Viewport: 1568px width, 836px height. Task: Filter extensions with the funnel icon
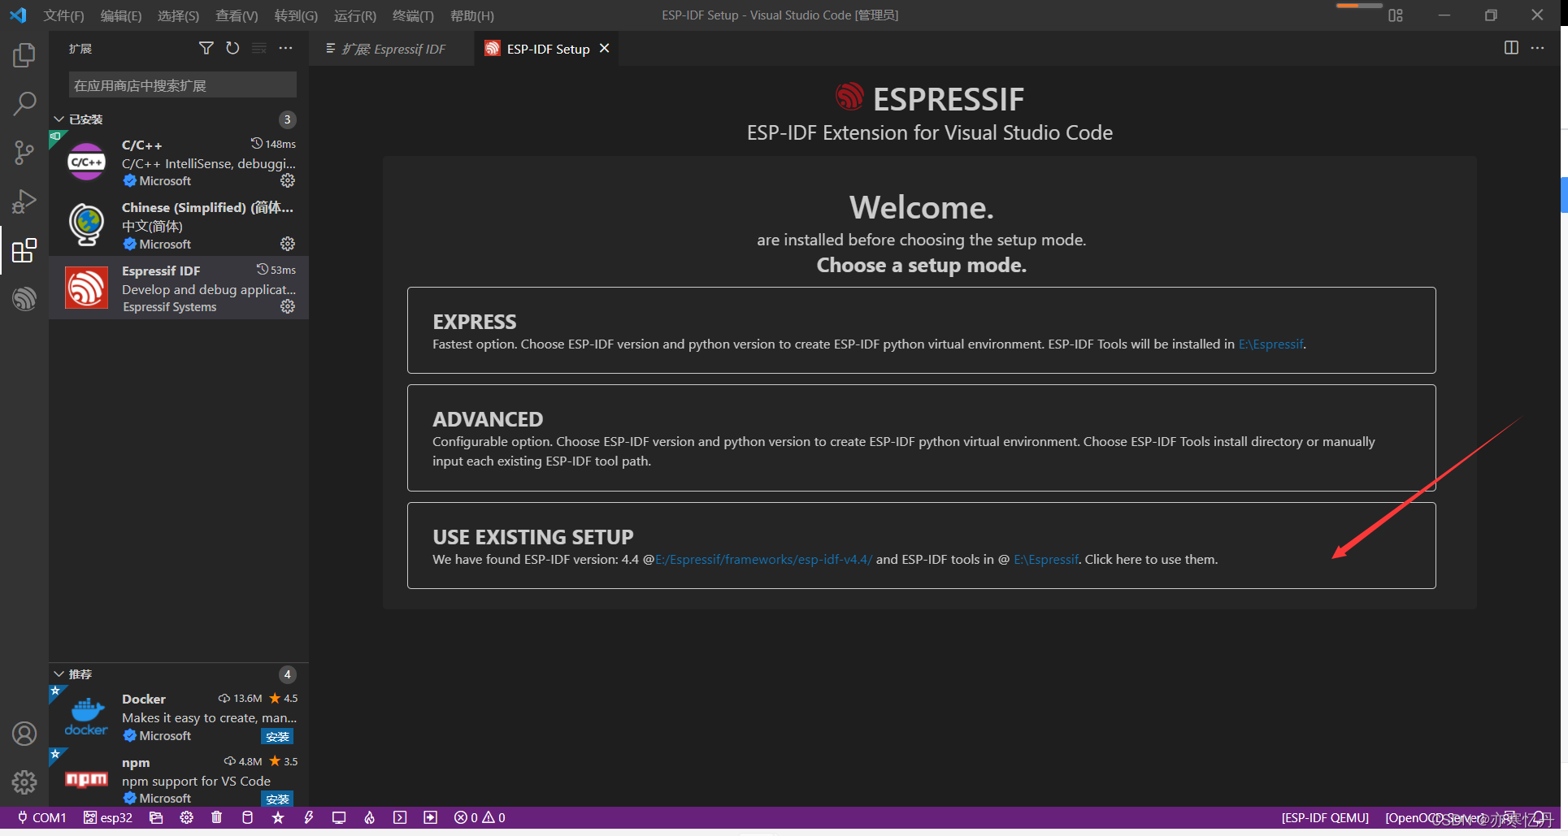click(x=206, y=49)
